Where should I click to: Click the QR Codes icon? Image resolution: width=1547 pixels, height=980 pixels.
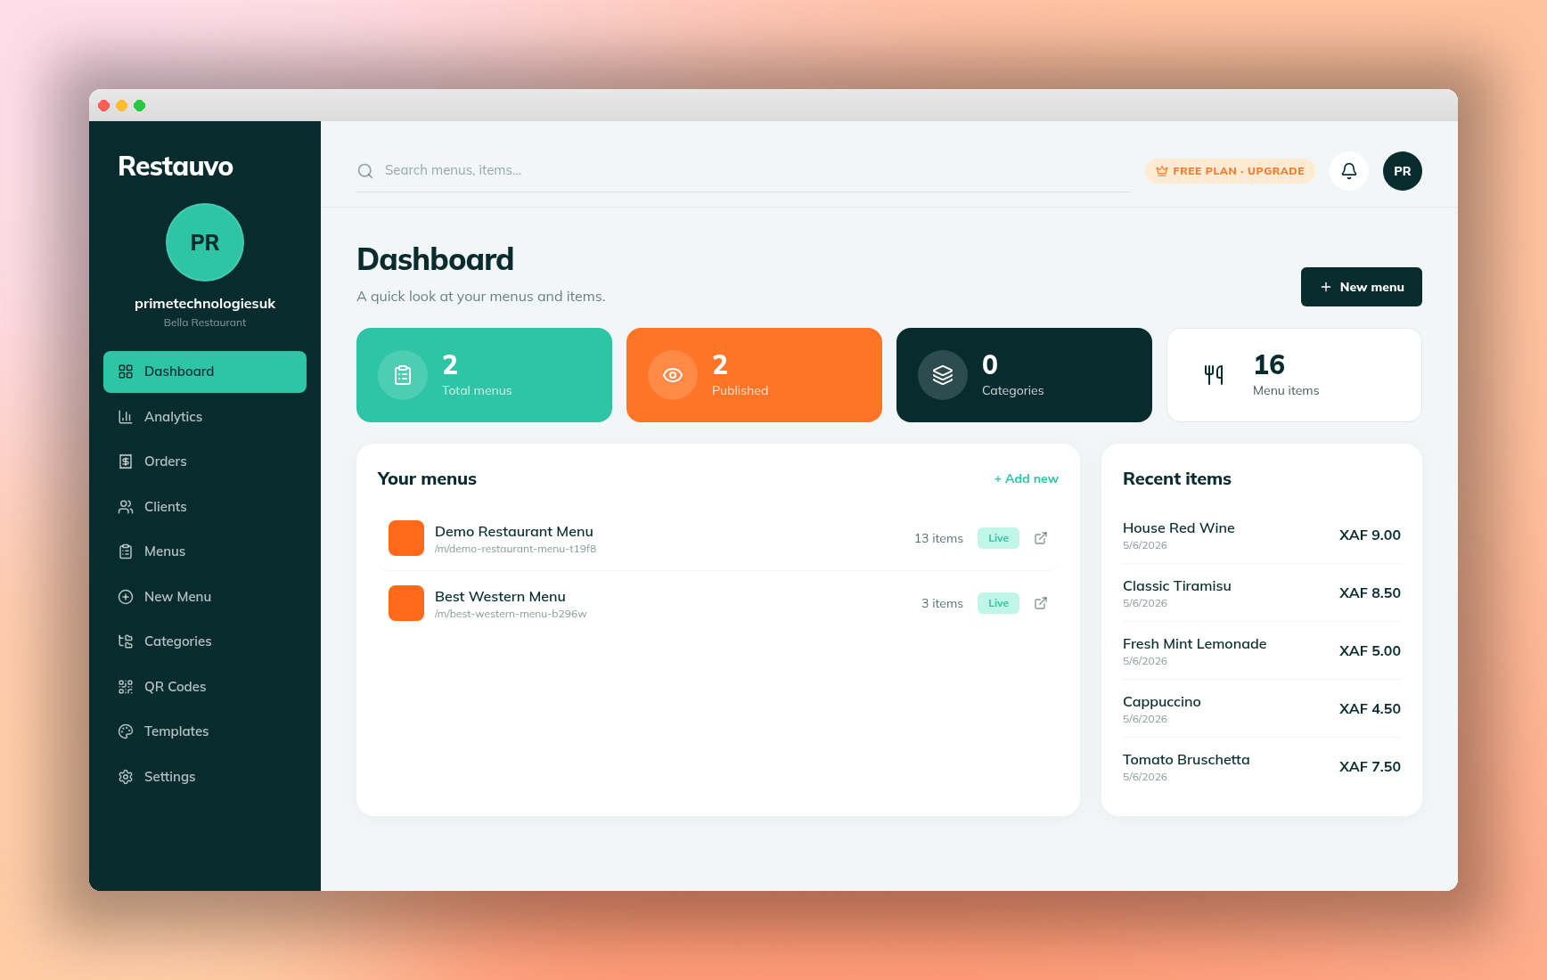(126, 687)
